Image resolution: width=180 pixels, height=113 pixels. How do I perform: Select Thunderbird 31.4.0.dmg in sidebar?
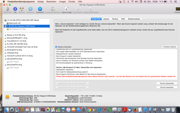pyautogui.click(x=27, y=41)
